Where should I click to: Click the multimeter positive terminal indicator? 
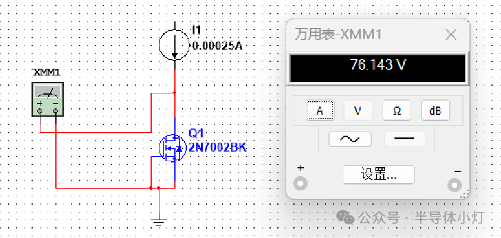click(x=300, y=184)
